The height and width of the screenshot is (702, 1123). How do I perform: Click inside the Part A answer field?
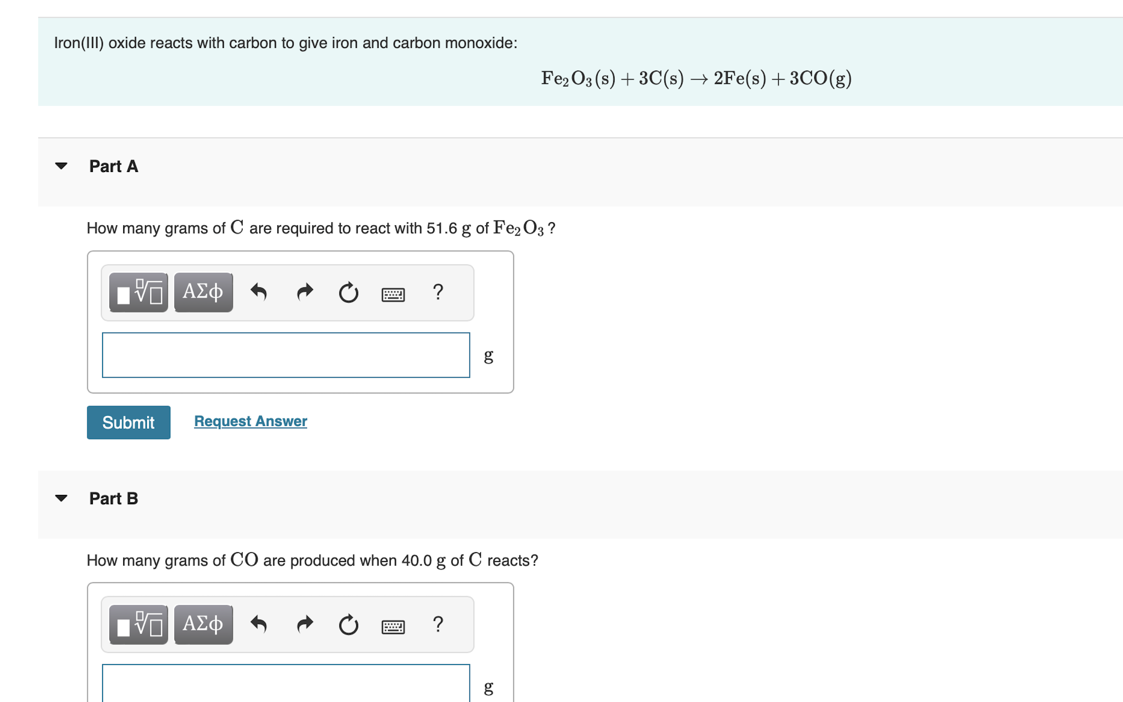[x=285, y=355]
